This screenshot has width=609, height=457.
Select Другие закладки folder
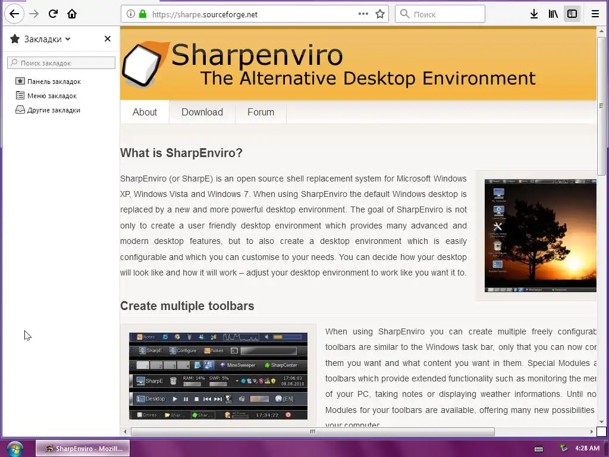pyautogui.click(x=48, y=110)
